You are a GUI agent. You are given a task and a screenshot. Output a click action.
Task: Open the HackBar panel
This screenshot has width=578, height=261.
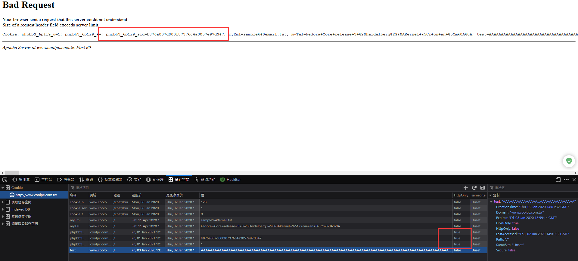[x=230, y=180]
